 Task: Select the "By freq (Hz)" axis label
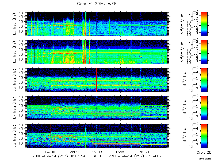point(14,108)
